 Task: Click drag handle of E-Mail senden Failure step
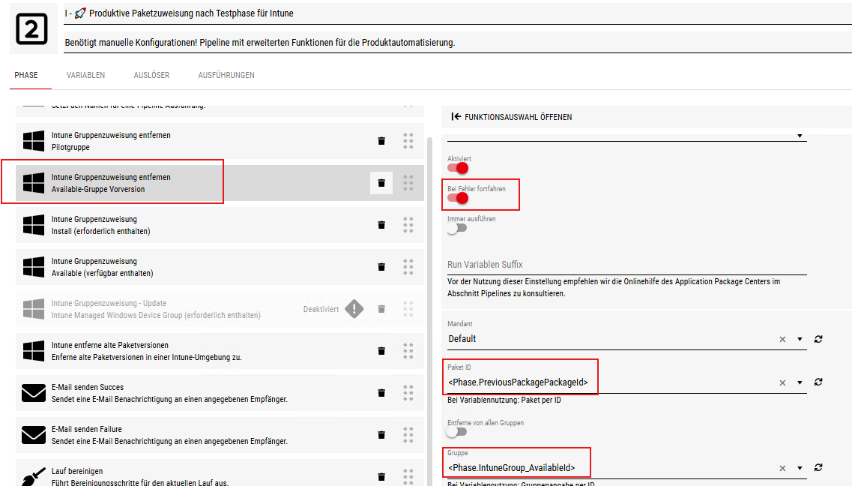pyautogui.click(x=408, y=435)
